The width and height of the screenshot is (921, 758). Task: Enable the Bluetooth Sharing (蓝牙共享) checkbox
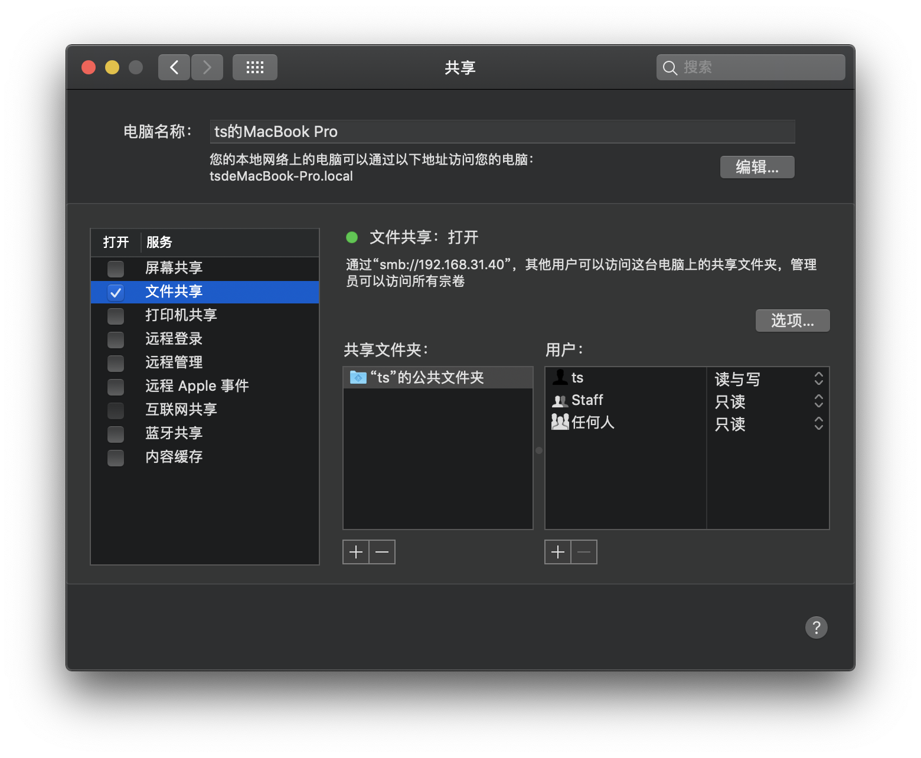[x=116, y=434]
